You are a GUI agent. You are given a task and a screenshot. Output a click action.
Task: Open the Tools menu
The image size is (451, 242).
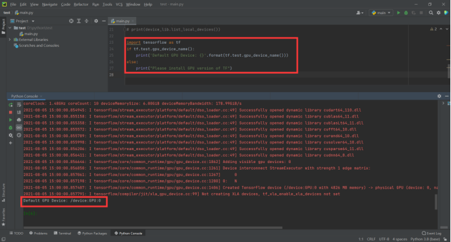[x=108, y=5]
